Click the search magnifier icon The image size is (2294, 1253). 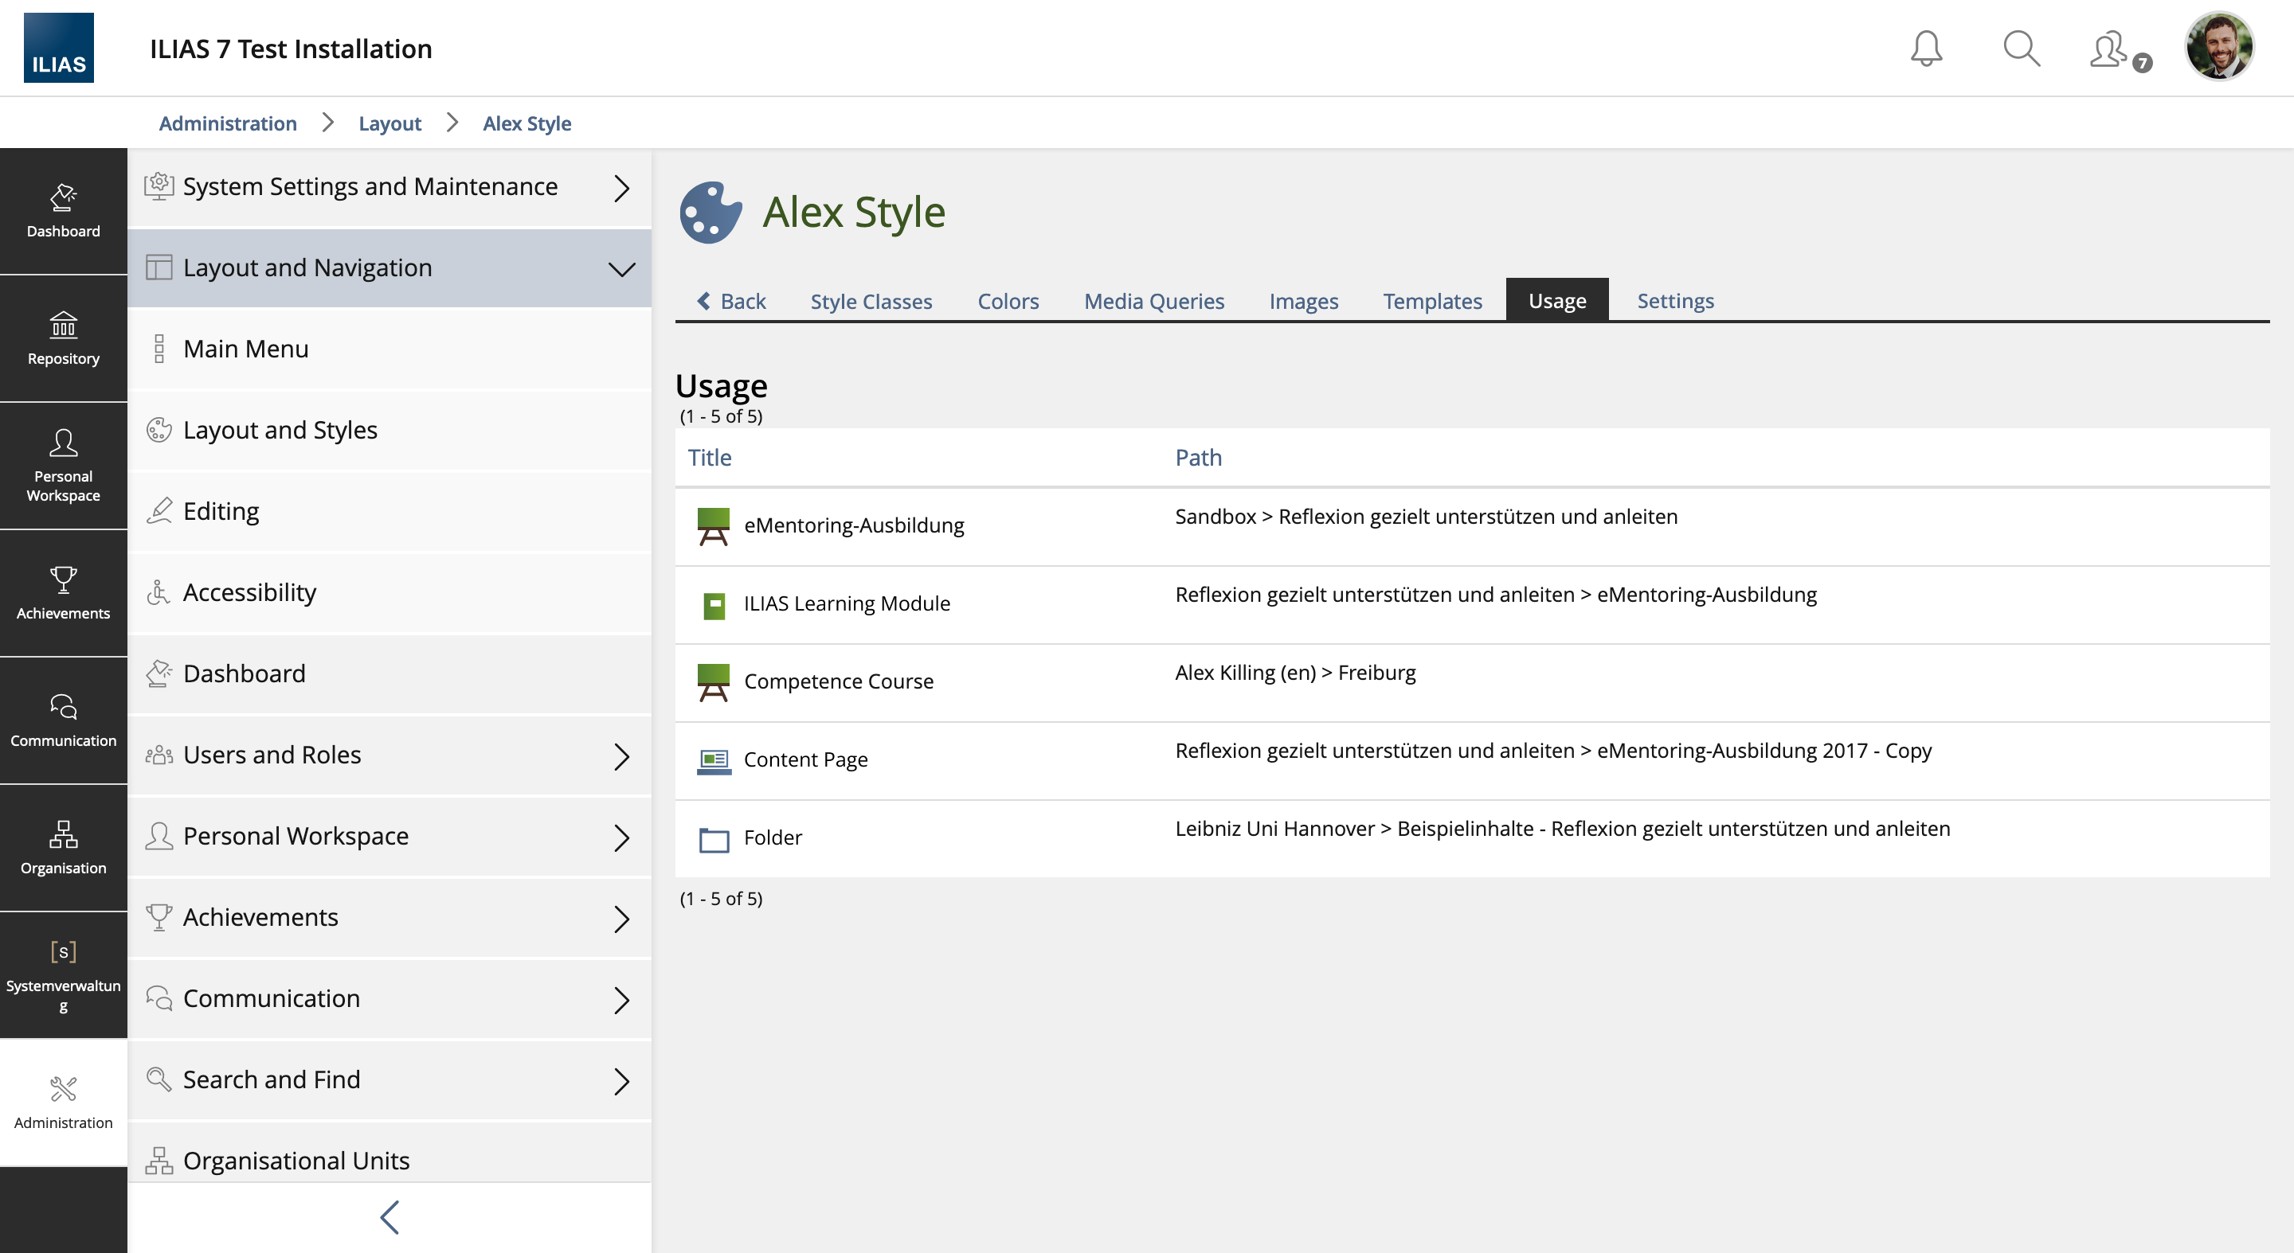[2021, 48]
